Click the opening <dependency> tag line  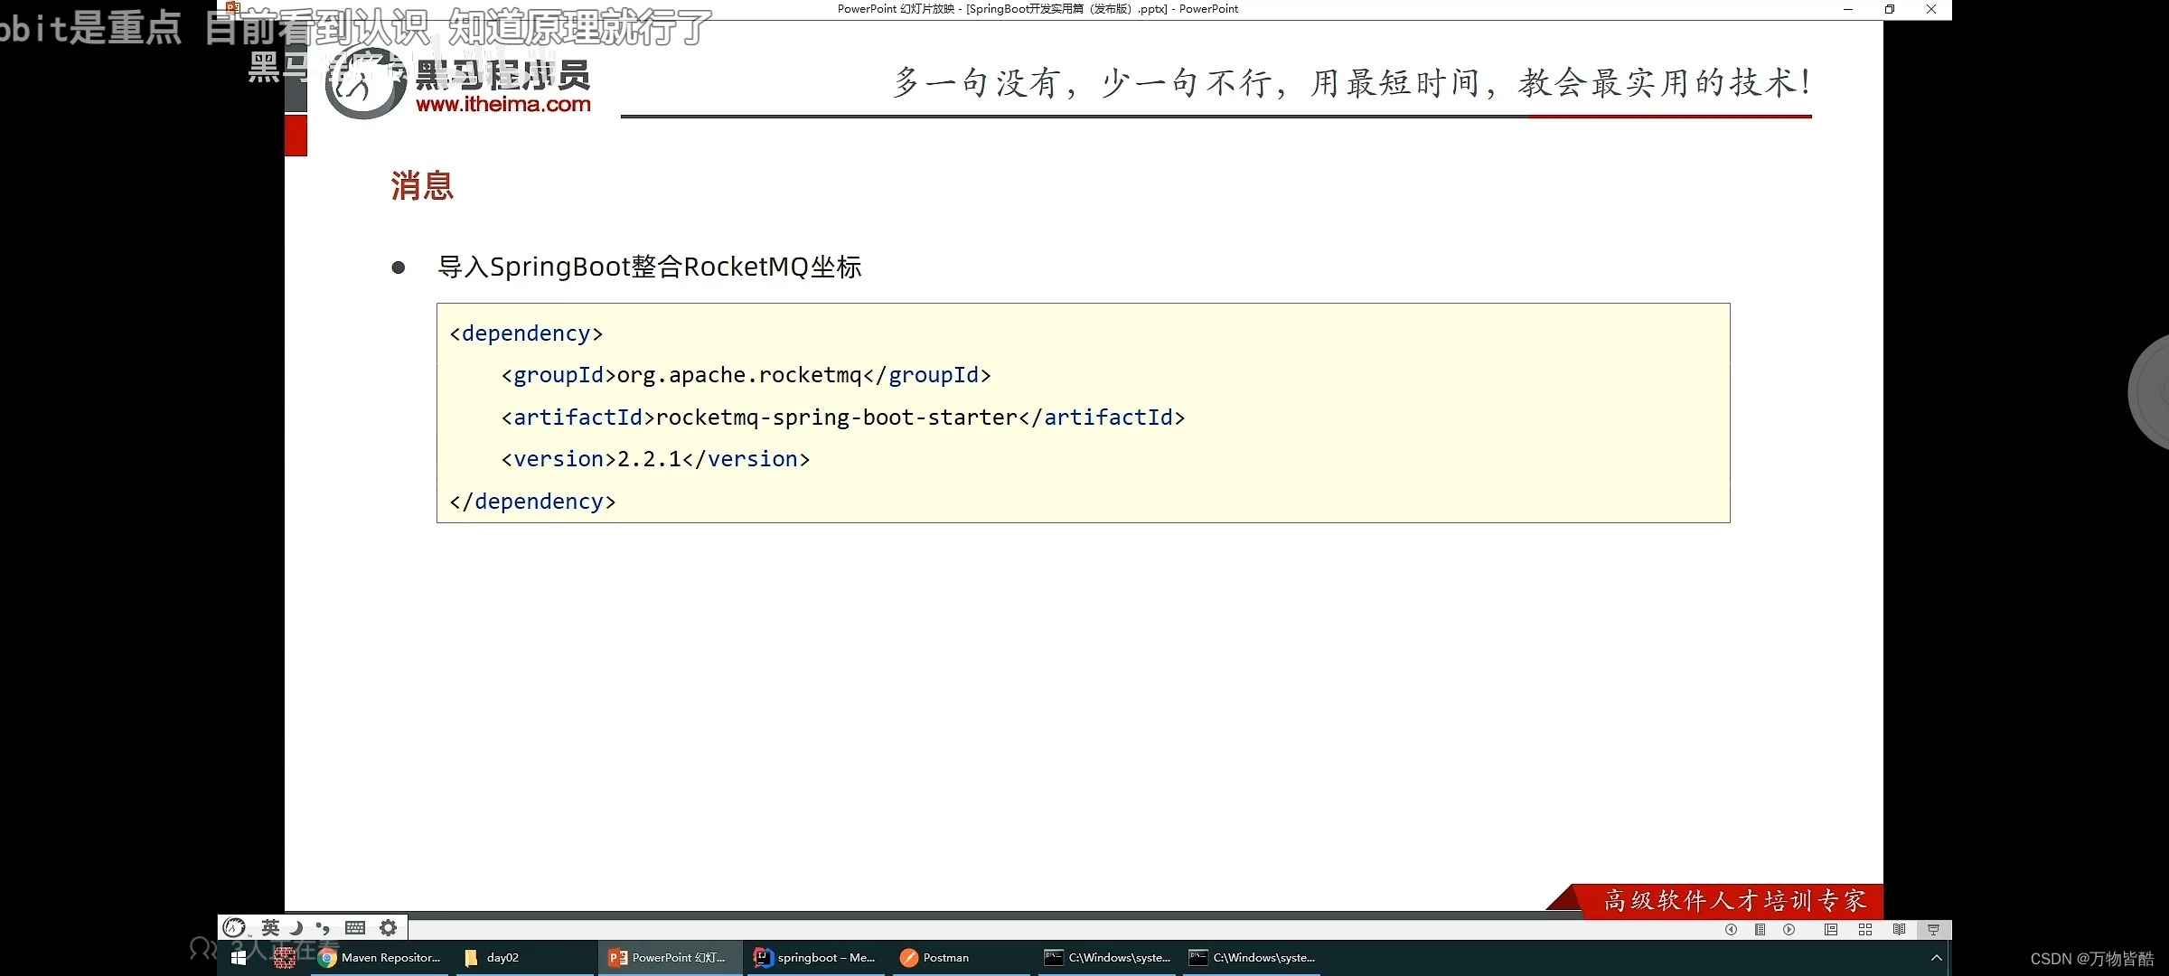click(526, 333)
